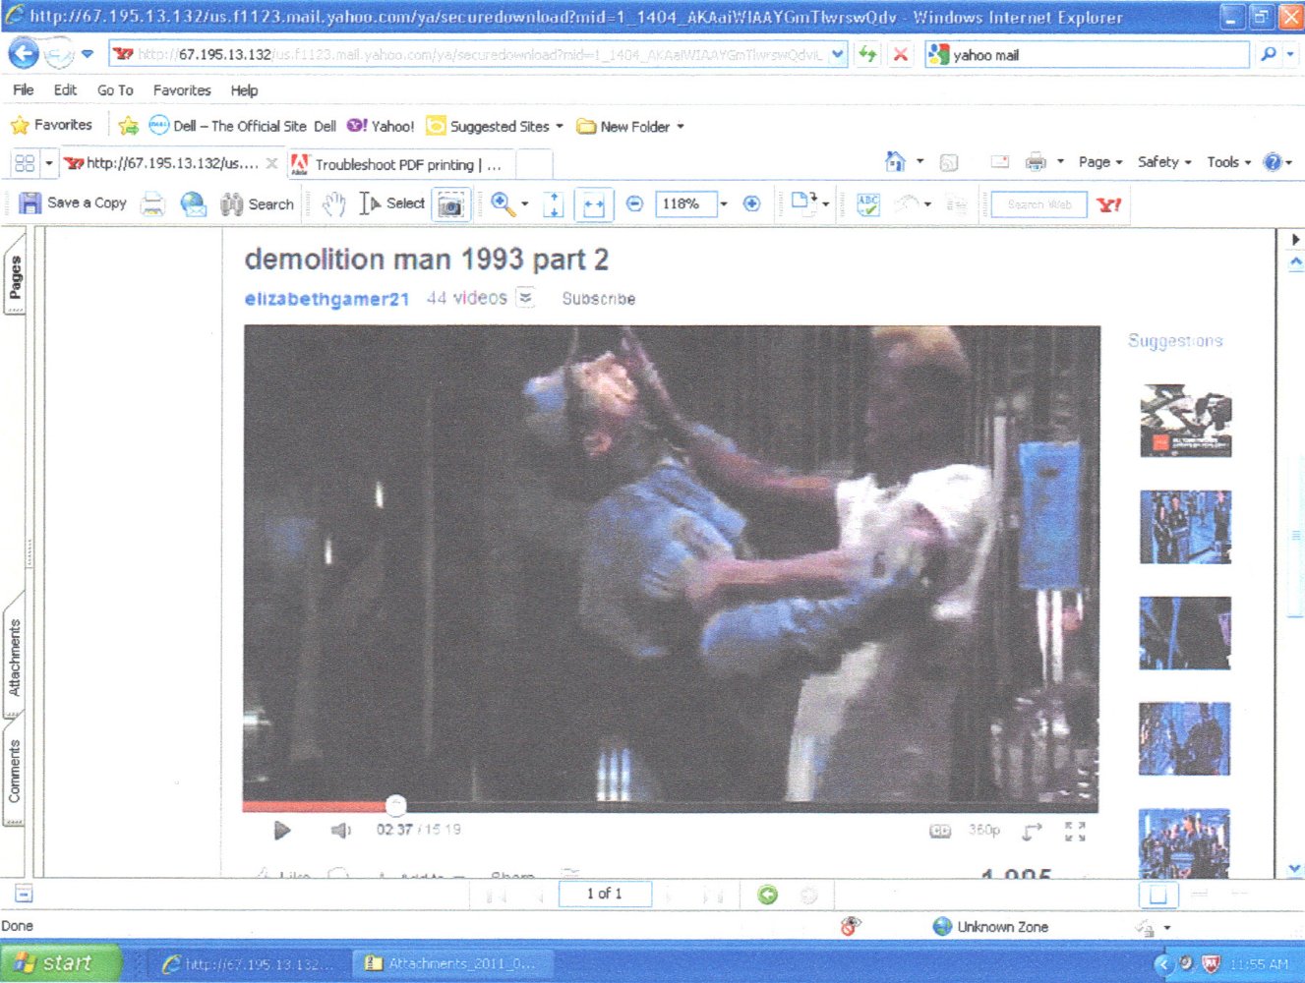Screen dimensions: 1305x983
Task: Activate the Hand tool
Action: point(333,203)
